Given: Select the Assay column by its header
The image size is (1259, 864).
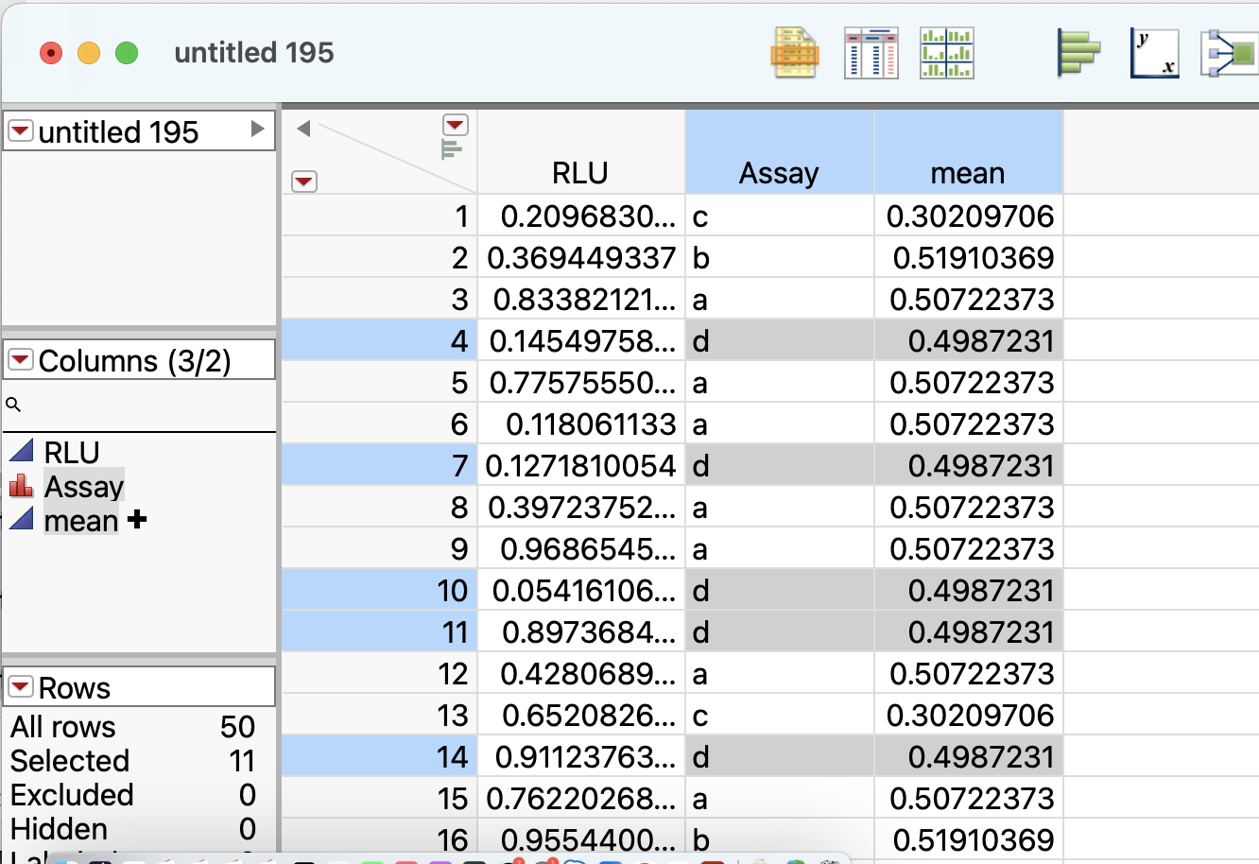Looking at the screenshot, I should coord(779,172).
